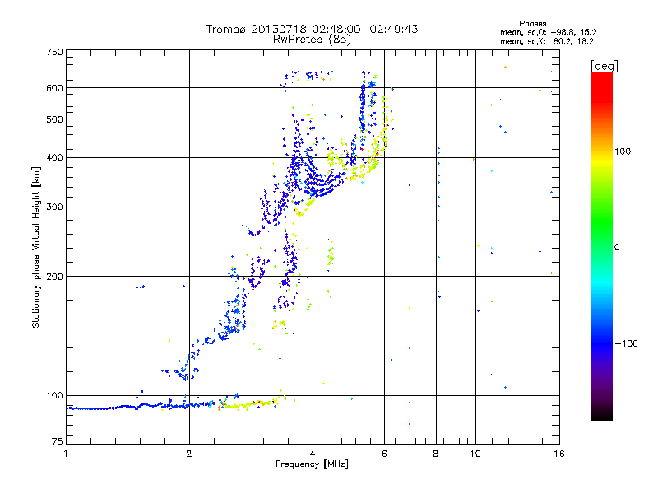Click the colorbar '0' tick label

coord(617,248)
